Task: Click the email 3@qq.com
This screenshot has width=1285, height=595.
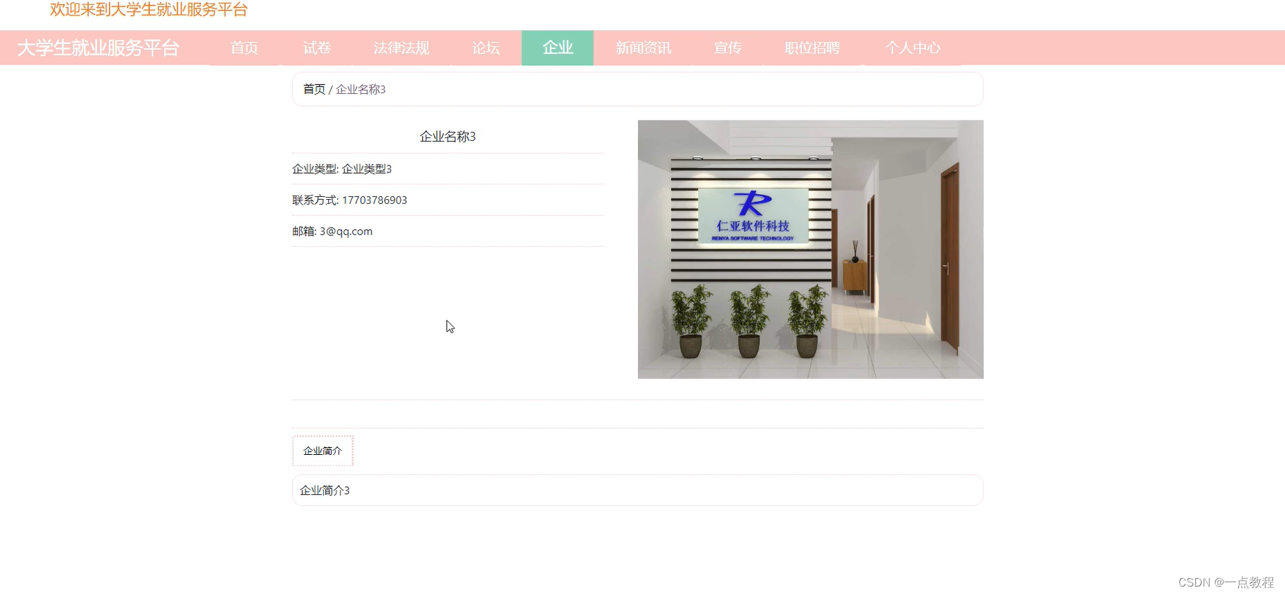Action: click(x=346, y=231)
